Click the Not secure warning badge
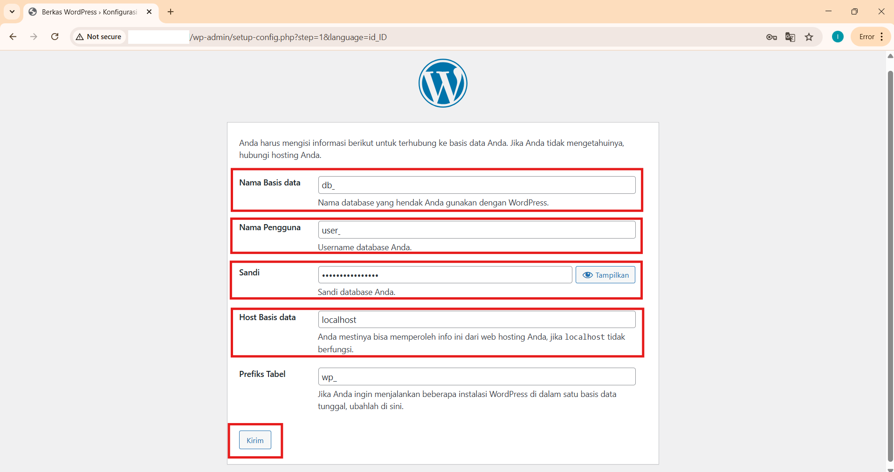 (98, 37)
